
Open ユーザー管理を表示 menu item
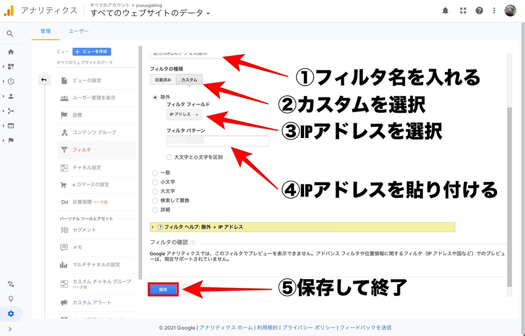tap(97, 98)
